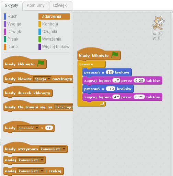
Task: Switch to the Kostiumy tab
Action: (x=36, y=5)
